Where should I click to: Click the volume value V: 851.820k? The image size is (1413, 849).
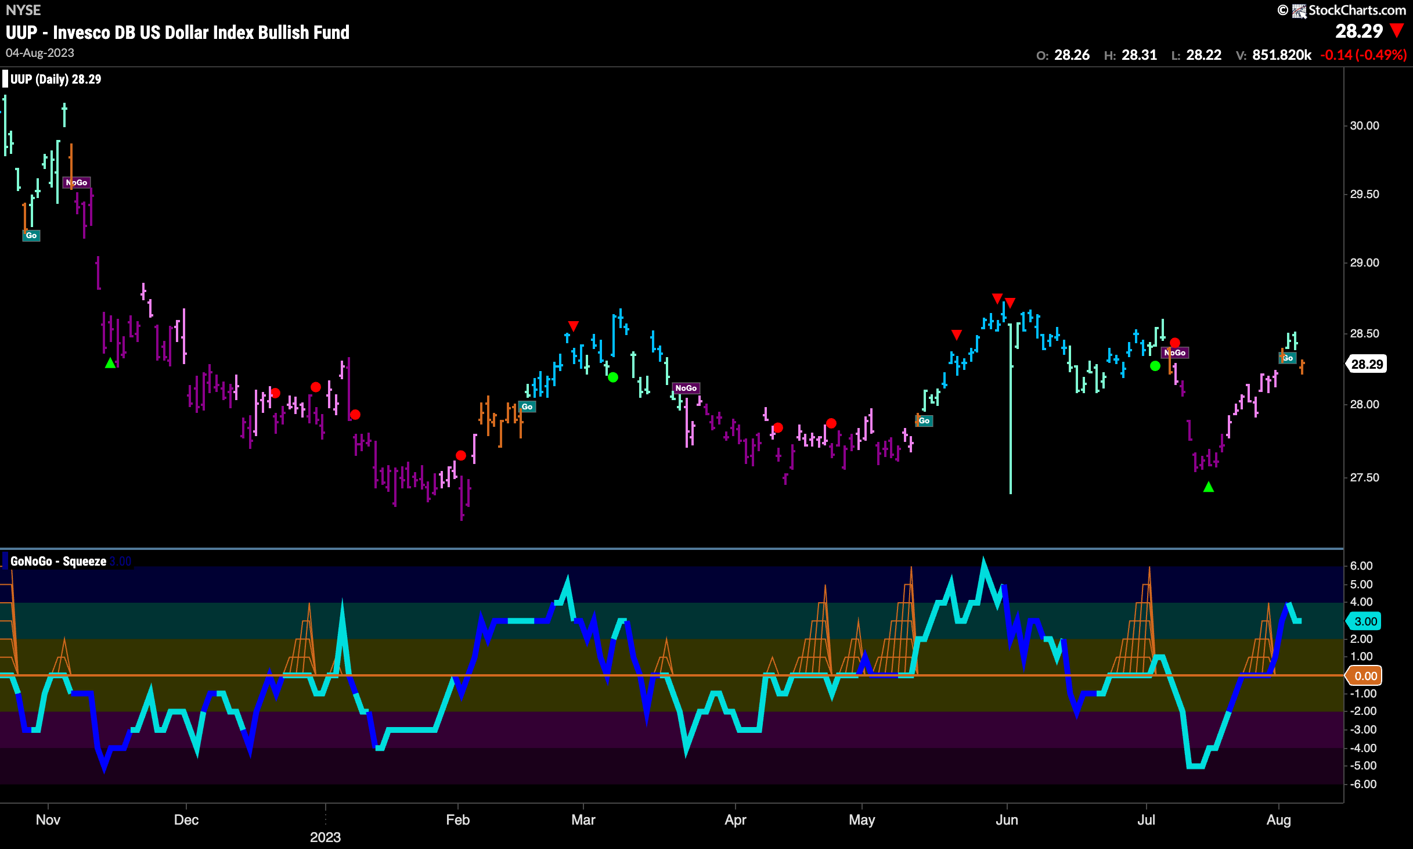[x=1274, y=55]
